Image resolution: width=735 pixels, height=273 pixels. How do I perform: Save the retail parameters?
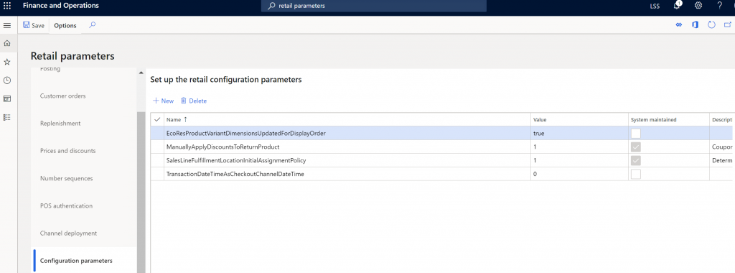[x=34, y=25]
